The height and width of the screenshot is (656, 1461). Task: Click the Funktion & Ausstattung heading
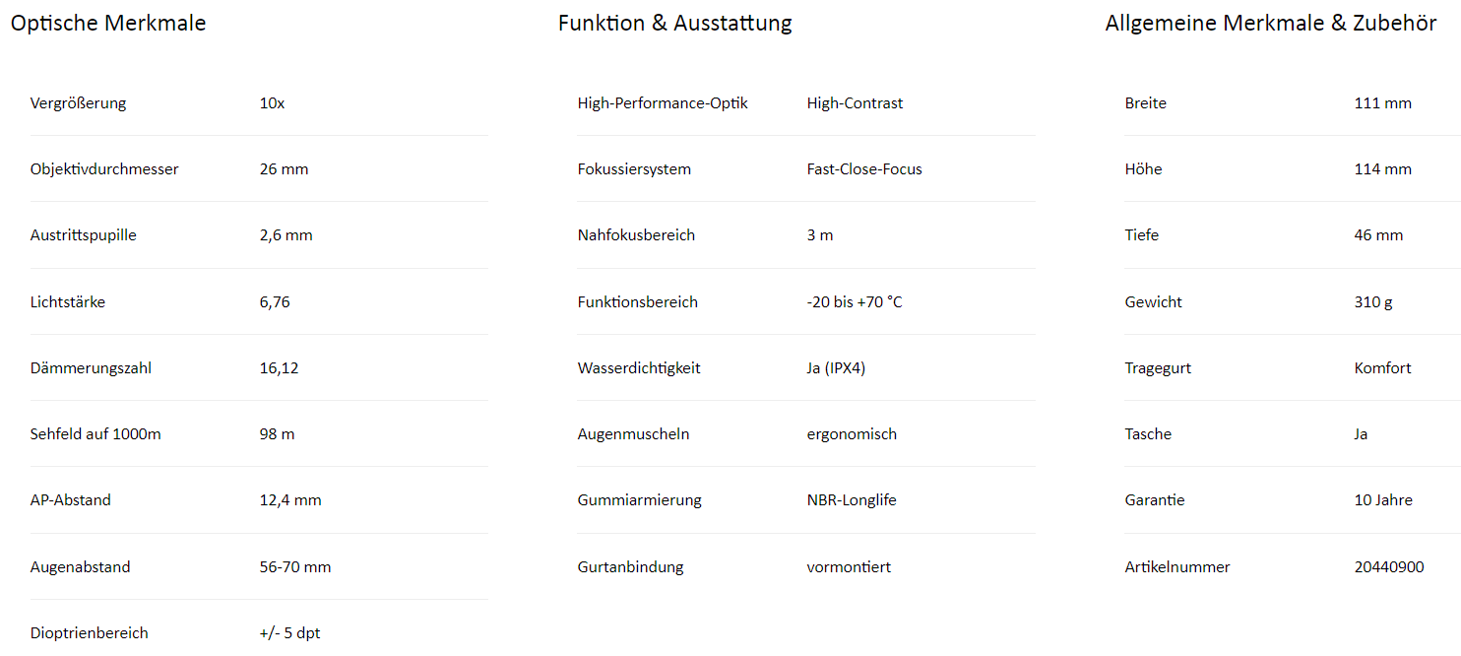coord(675,23)
